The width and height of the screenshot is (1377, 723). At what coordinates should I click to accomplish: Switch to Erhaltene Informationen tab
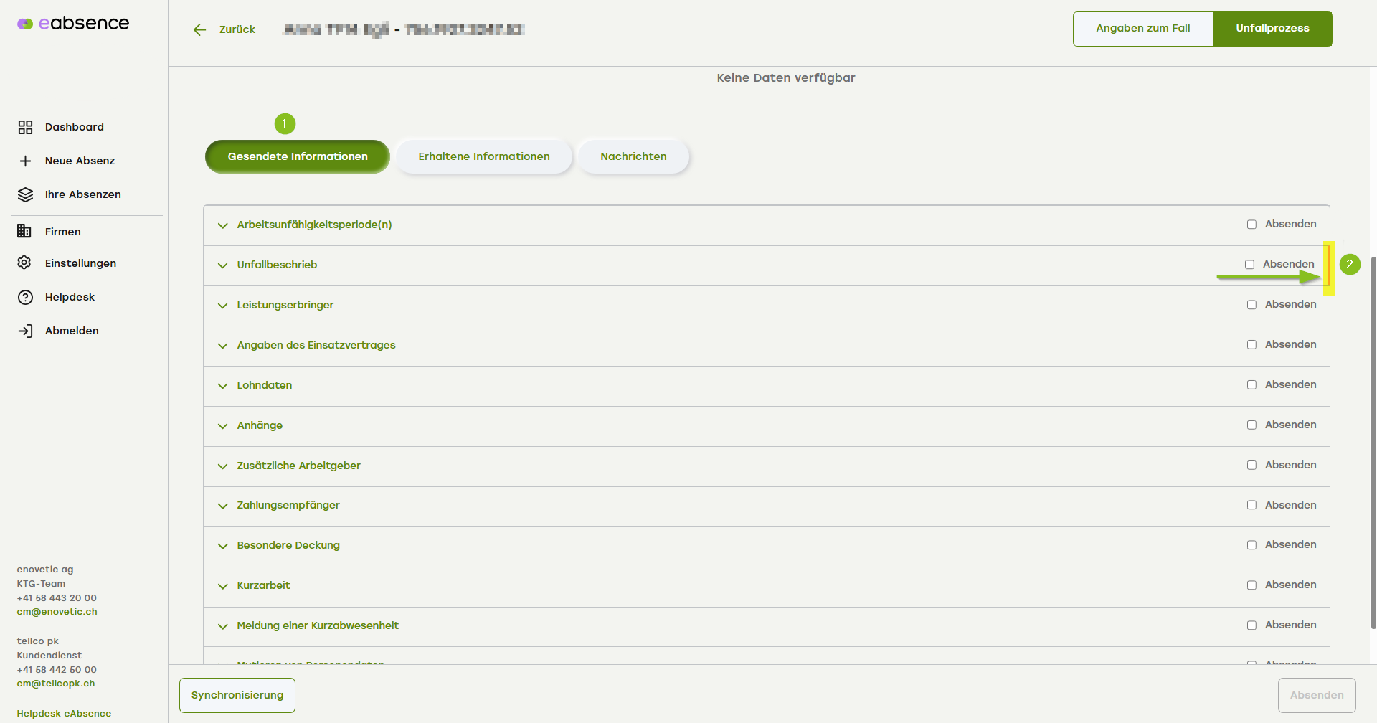484,156
